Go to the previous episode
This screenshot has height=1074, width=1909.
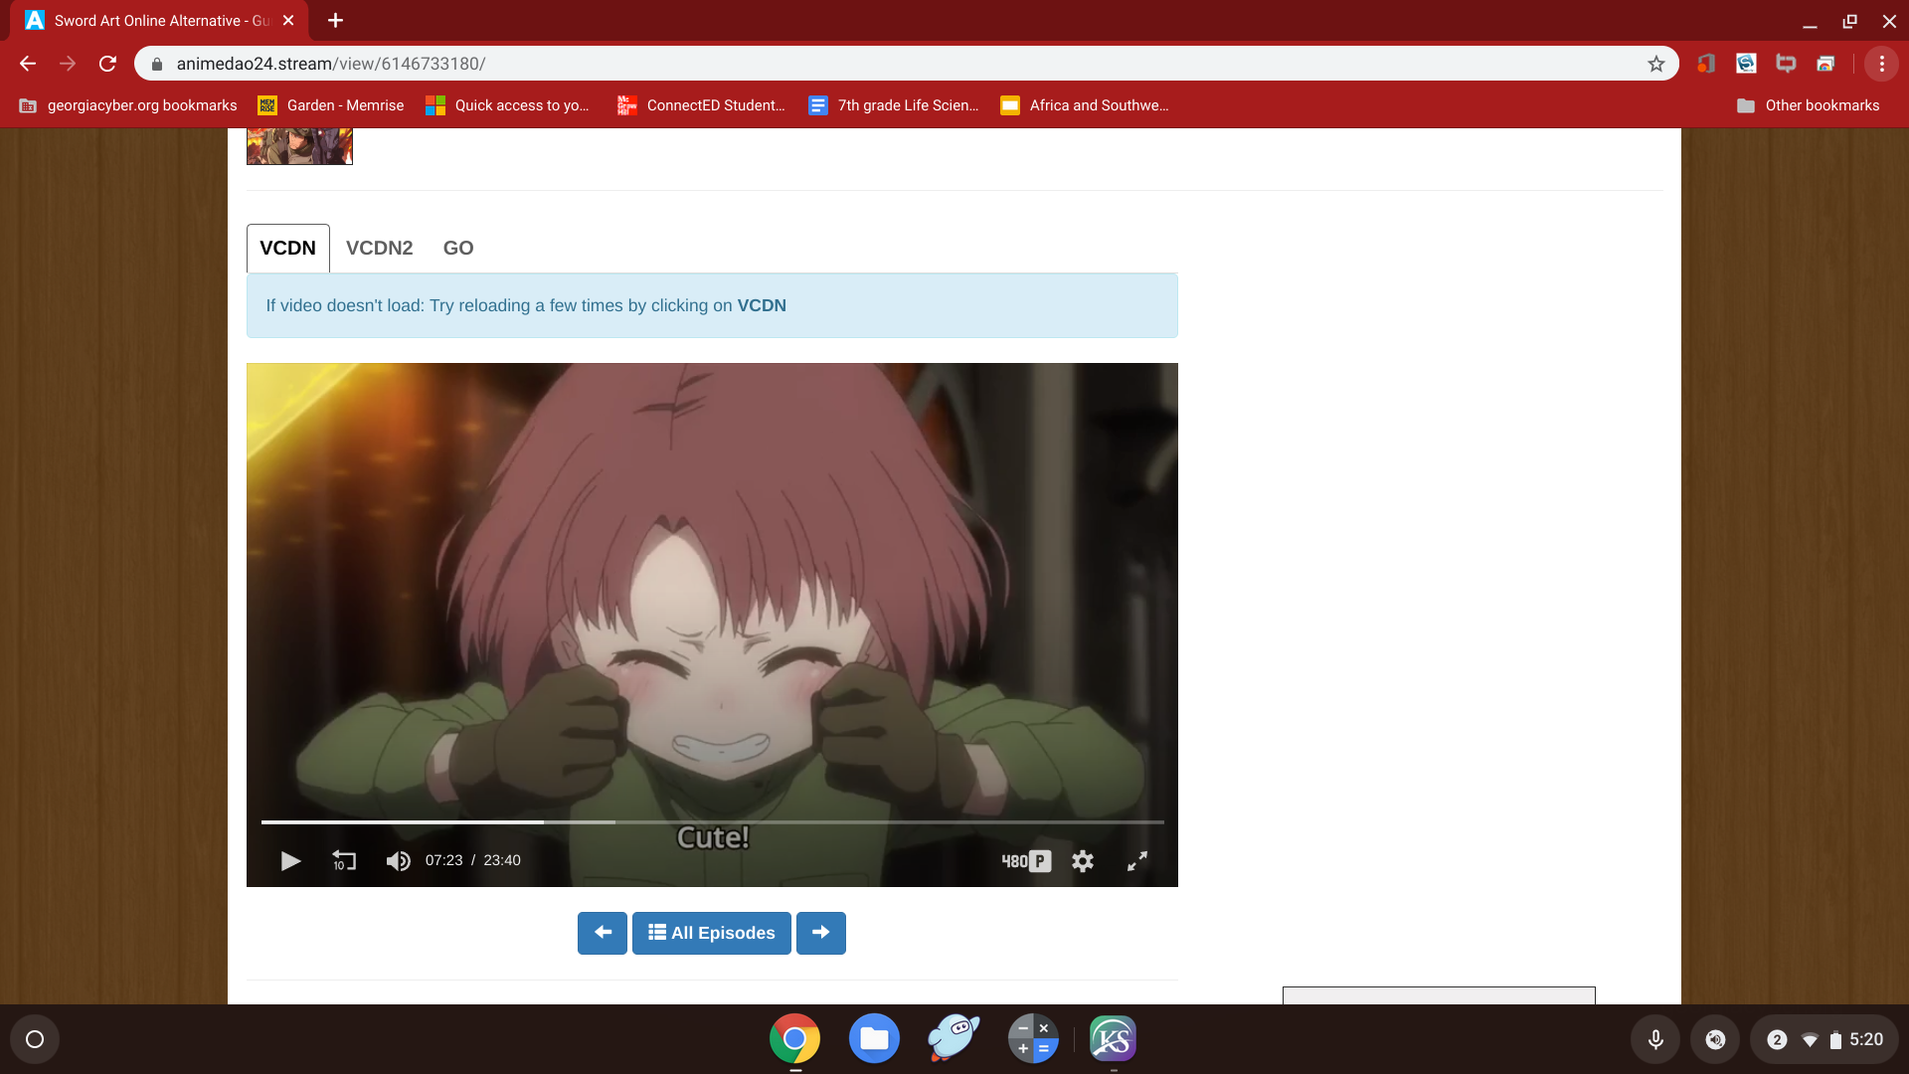click(x=603, y=933)
